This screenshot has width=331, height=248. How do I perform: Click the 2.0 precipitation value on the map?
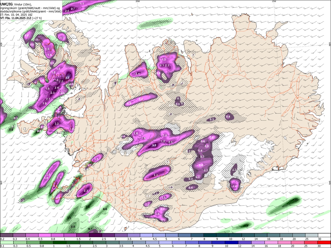click(x=170, y=142)
